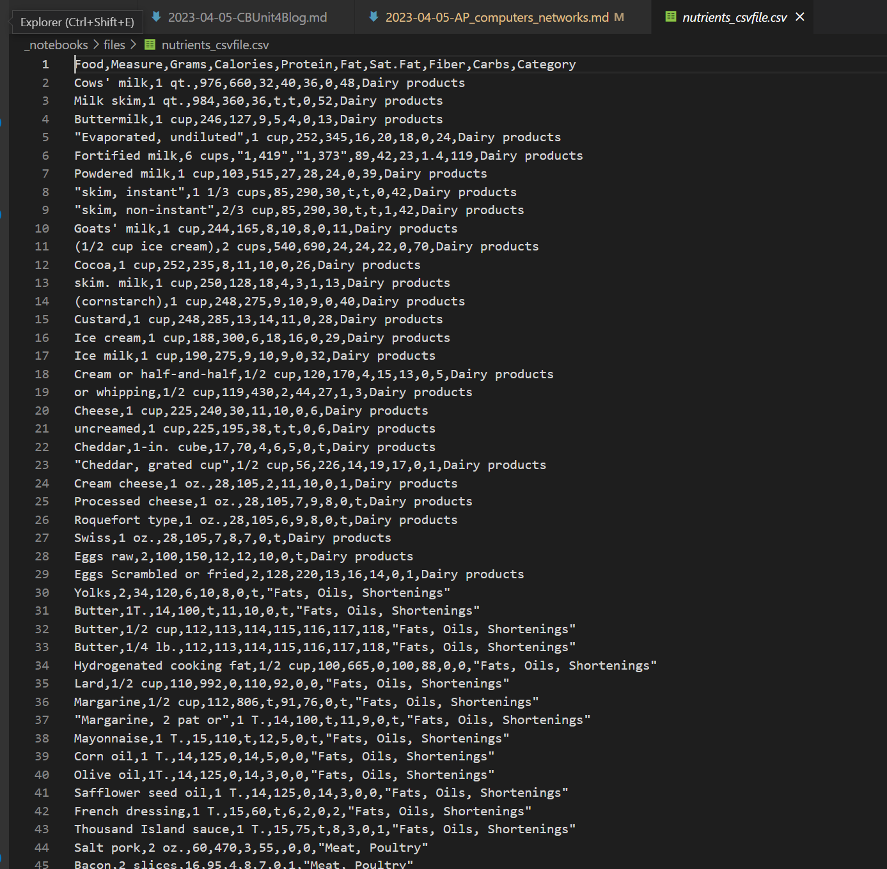The height and width of the screenshot is (869, 887).
Task: Close the nutrients_csvfile.csv tab
Action: [x=800, y=17]
